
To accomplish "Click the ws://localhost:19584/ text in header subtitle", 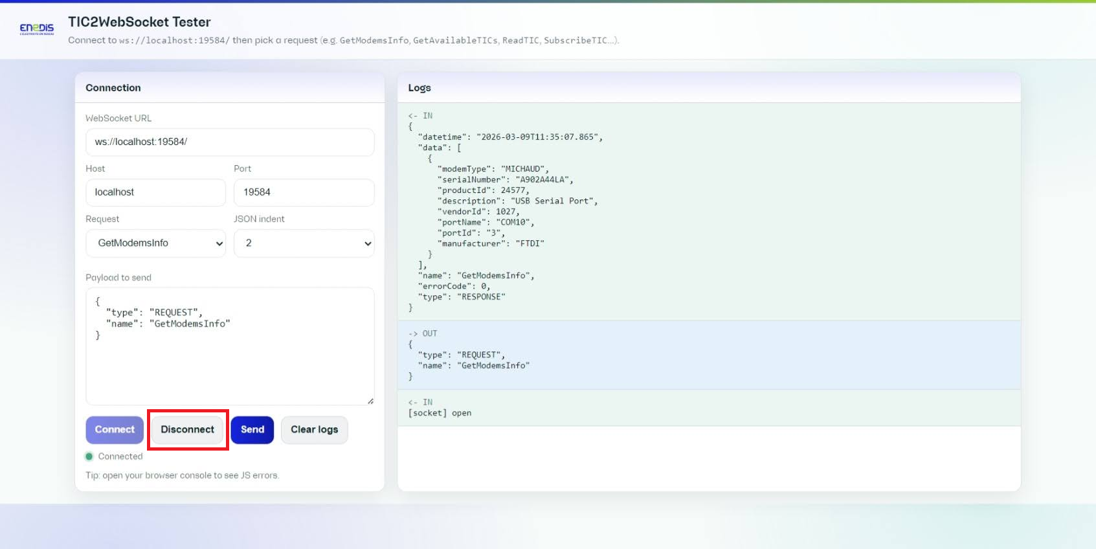I will (174, 40).
